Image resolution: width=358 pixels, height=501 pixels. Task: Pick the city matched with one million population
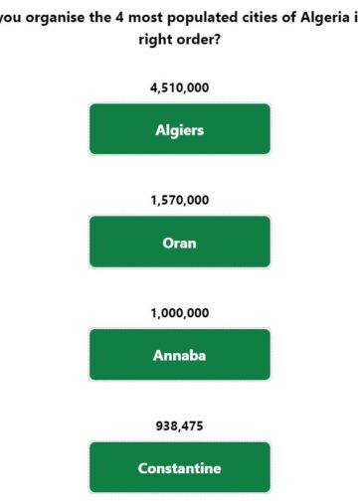pyautogui.click(x=180, y=354)
